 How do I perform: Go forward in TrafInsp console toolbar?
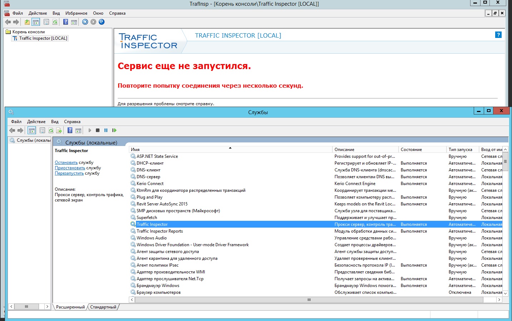pos(16,22)
